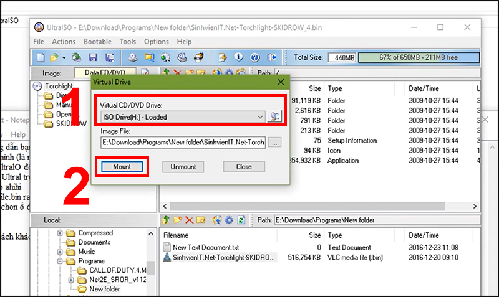Click the blue question mark Help icon

click(x=255, y=57)
